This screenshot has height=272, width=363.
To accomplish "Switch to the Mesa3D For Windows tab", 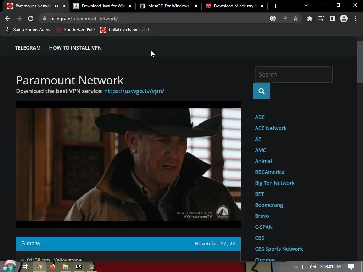I will [168, 6].
